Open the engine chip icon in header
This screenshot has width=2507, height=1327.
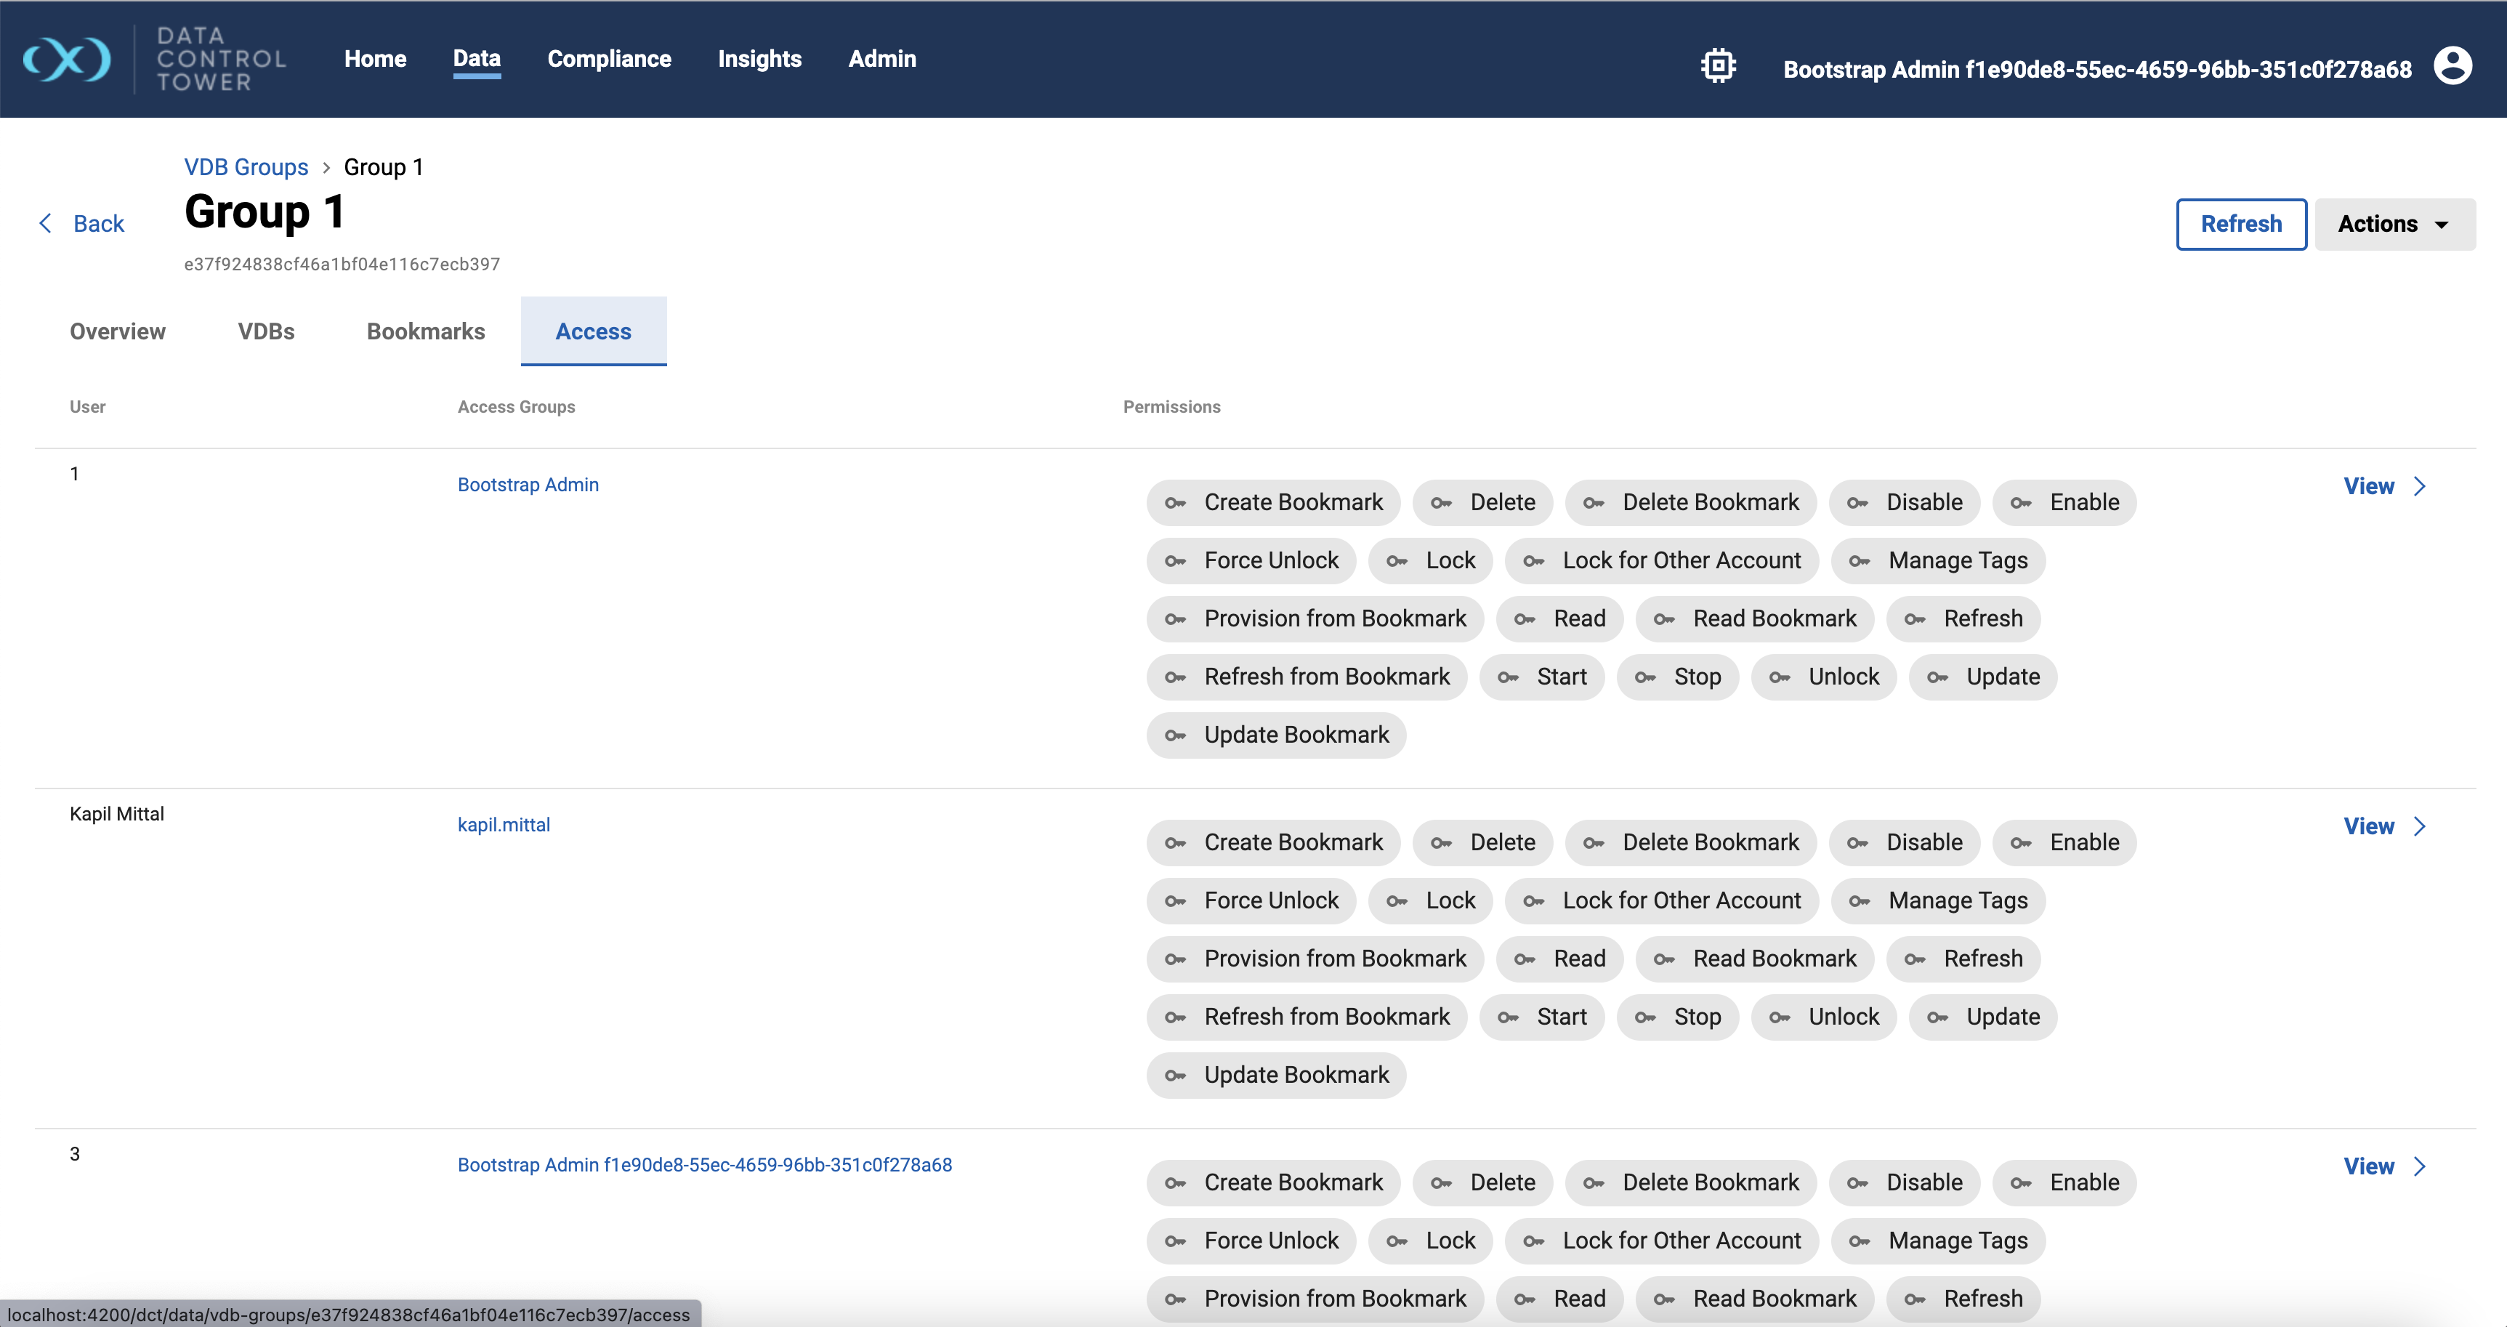(x=1718, y=66)
